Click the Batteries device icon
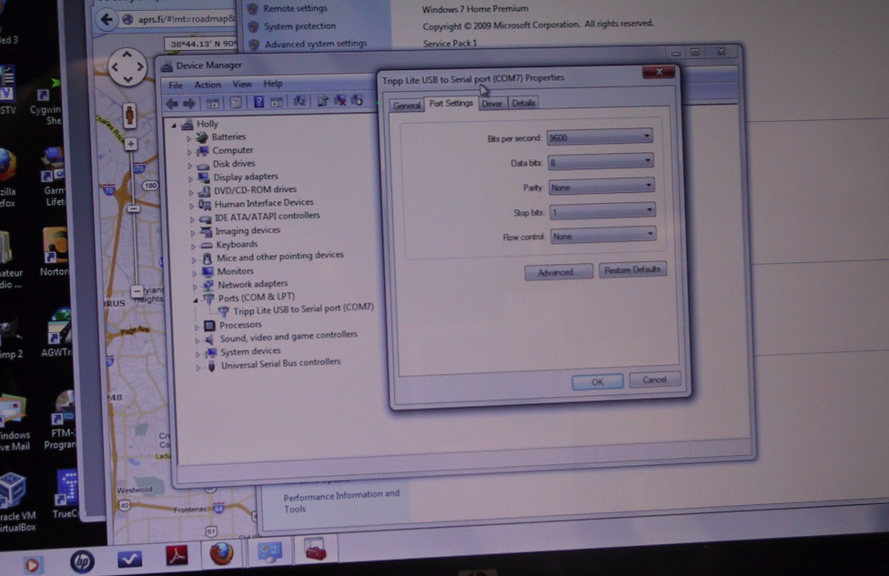This screenshot has width=889, height=576. pos(202,137)
